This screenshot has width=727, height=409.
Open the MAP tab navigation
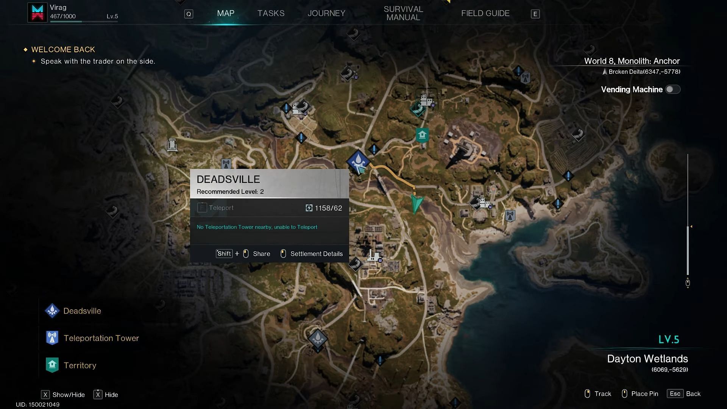click(226, 13)
